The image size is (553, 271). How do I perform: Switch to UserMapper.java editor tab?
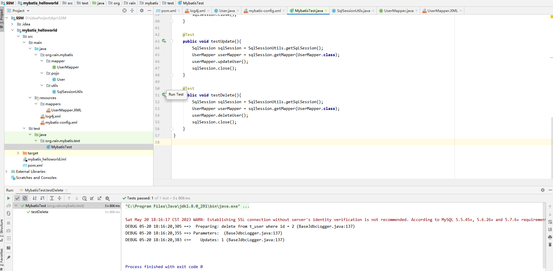tap(399, 11)
